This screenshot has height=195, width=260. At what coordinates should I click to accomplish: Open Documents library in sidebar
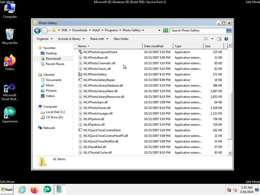51,80
